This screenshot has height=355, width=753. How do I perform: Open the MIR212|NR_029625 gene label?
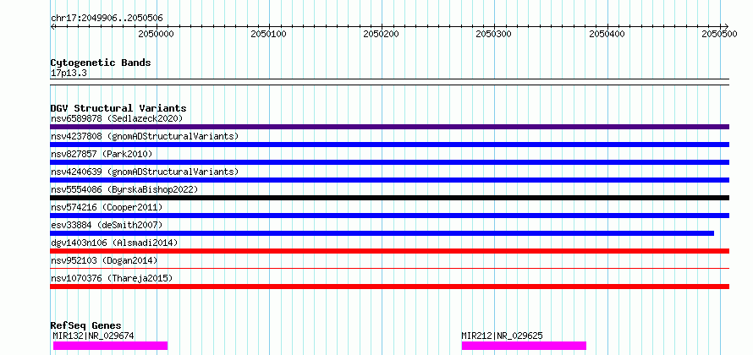pyautogui.click(x=503, y=336)
